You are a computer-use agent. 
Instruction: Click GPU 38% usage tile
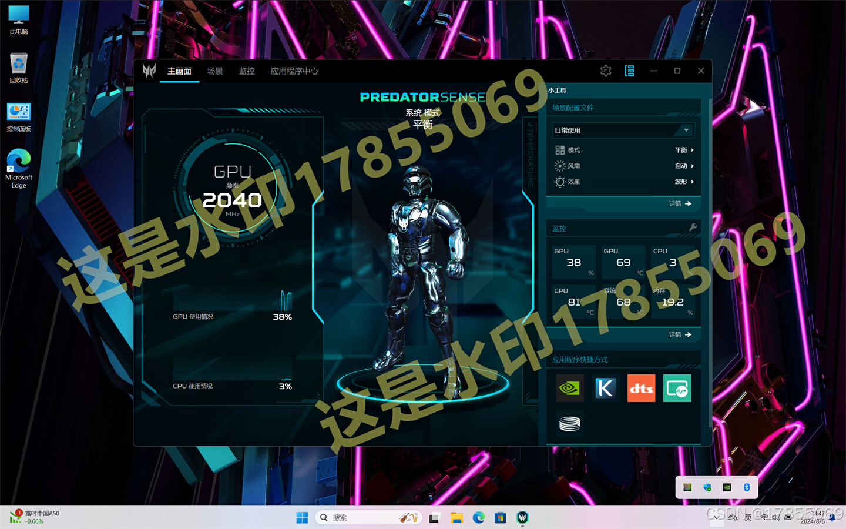[574, 262]
